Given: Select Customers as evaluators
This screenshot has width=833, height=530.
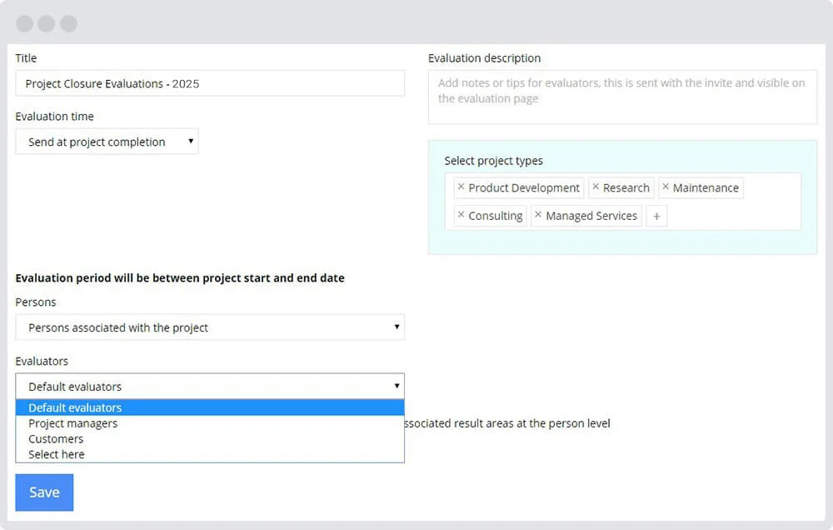Looking at the screenshot, I should pos(55,438).
